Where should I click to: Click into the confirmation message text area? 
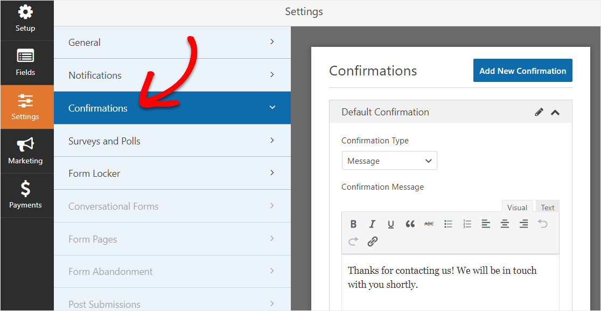(x=450, y=282)
